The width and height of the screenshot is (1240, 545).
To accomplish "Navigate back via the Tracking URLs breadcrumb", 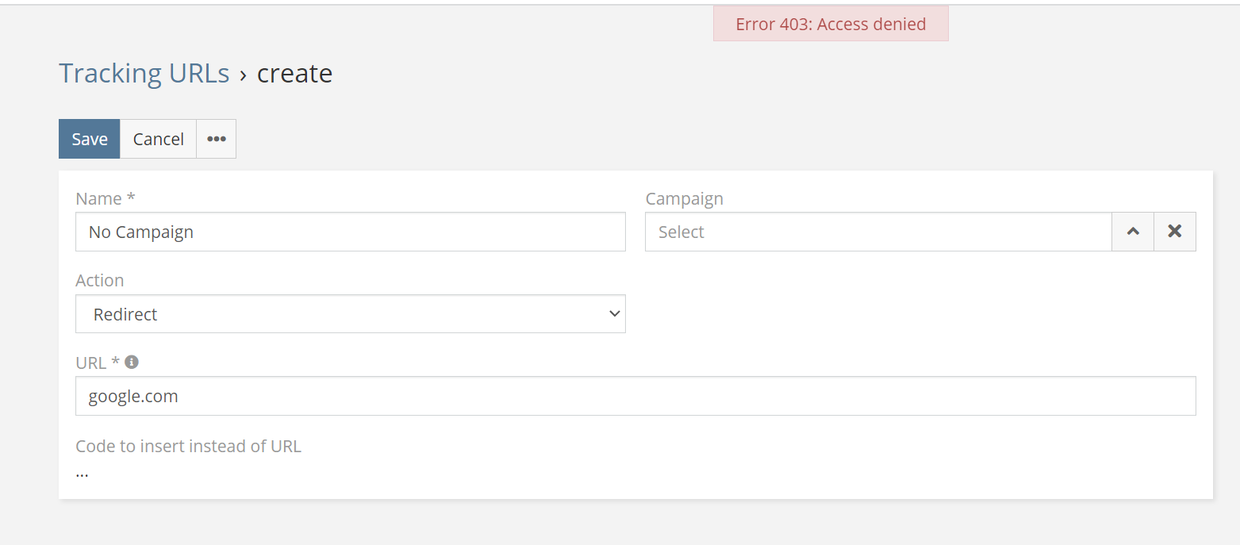I will pyautogui.click(x=144, y=72).
